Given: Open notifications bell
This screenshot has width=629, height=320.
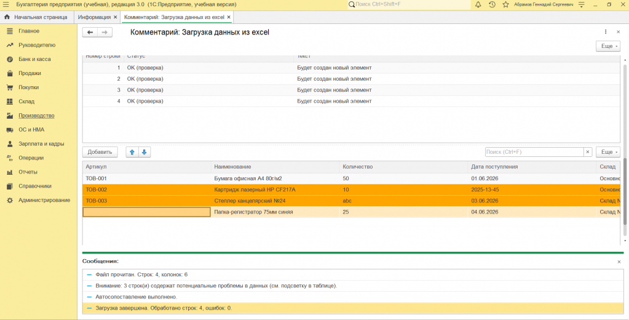Looking at the screenshot, I should pyautogui.click(x=478, y=4).
